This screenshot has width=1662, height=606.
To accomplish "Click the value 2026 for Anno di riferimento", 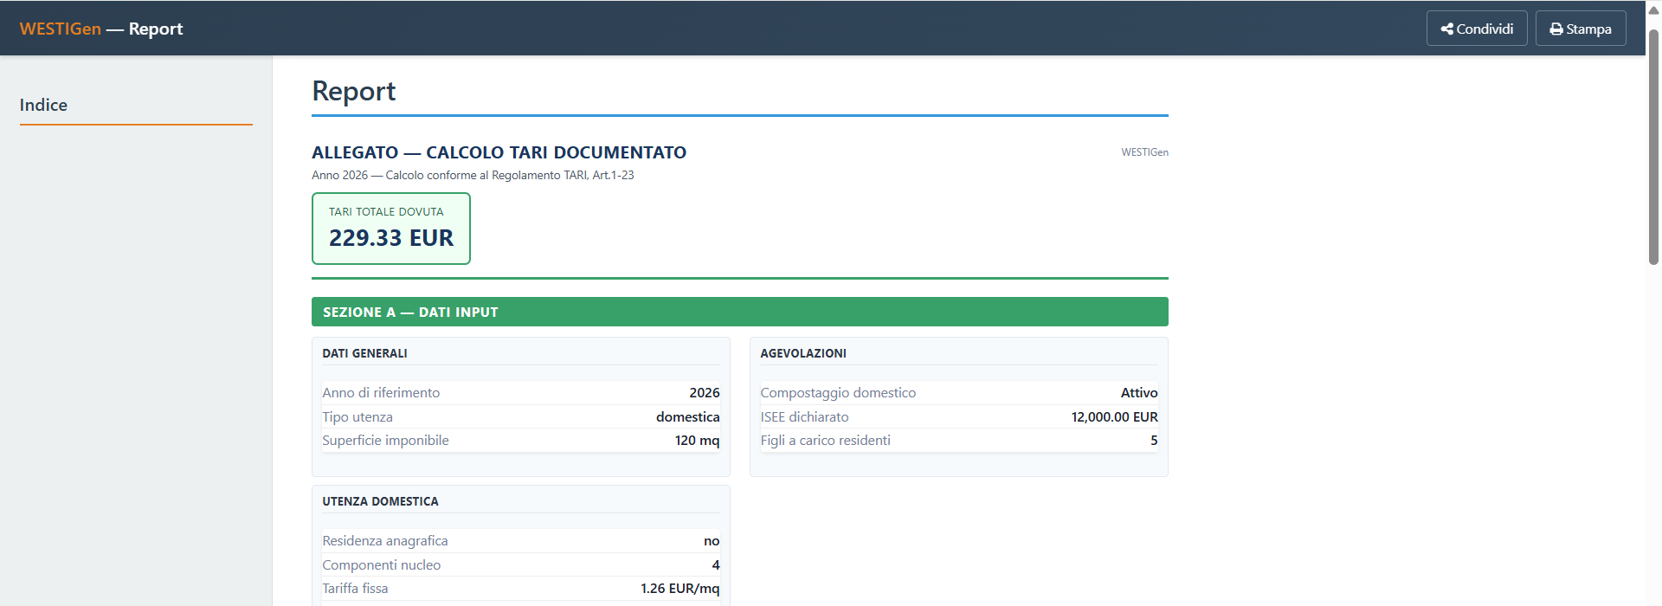I will [x=705, y=393].
